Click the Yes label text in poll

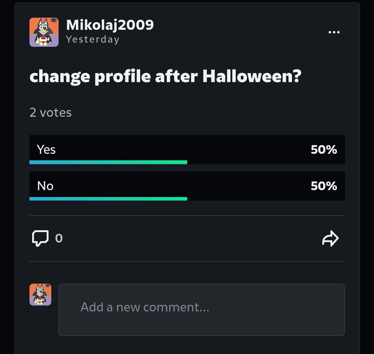[46, 150]
